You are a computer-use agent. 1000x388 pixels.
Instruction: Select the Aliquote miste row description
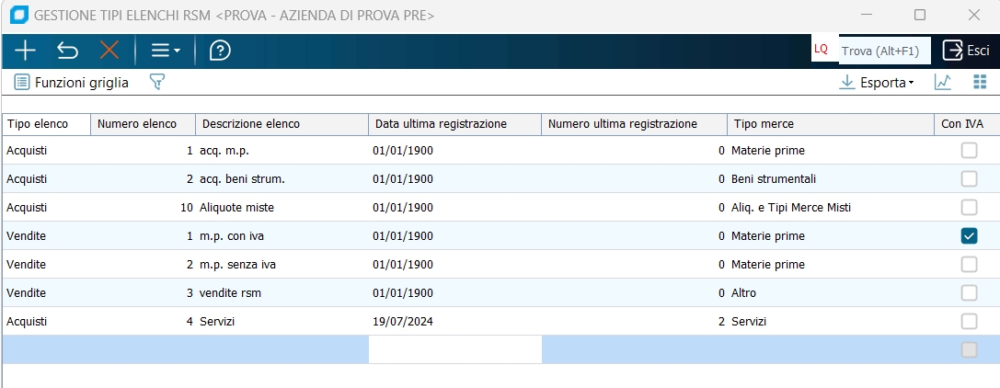coord(236,208)
